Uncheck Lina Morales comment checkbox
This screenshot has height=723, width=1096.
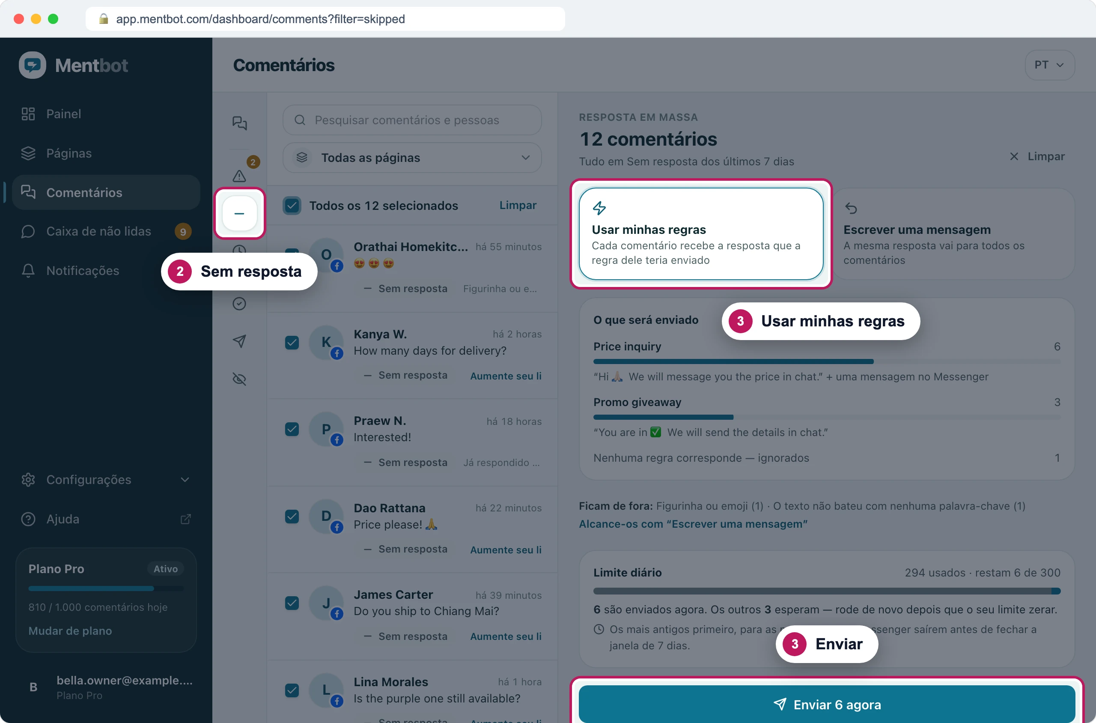click(292, 690)
